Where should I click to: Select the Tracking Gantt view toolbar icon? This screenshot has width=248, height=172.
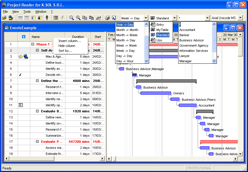click(x=27, y=18)
